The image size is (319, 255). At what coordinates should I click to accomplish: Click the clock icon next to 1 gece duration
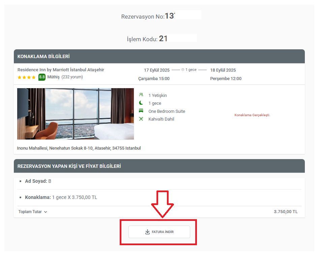point(183,70)
